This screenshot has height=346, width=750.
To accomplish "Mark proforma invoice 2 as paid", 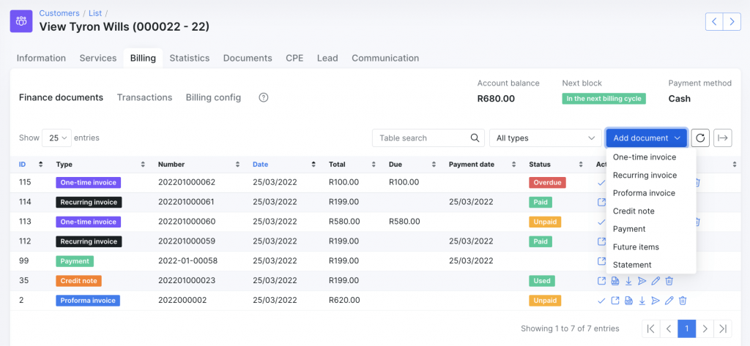I will pyautogui.click(x=602, y=301).
